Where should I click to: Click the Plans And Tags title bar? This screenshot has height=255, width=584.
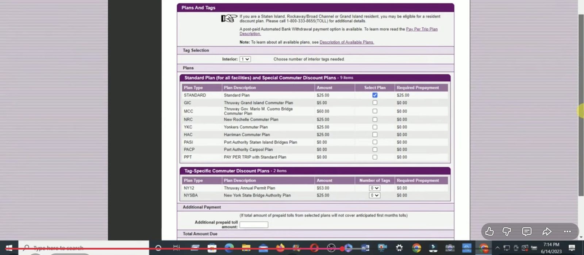pyautogui.click(x=315, y=8)
